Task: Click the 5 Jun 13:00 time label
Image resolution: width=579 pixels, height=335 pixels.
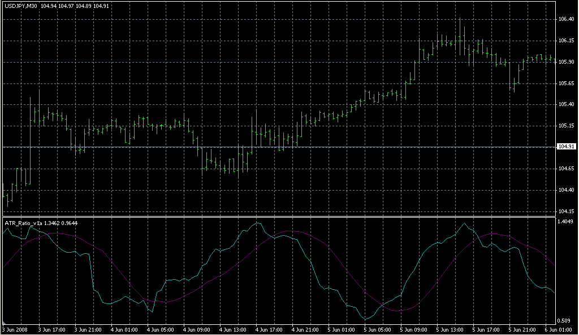Action: coord(450,329)
